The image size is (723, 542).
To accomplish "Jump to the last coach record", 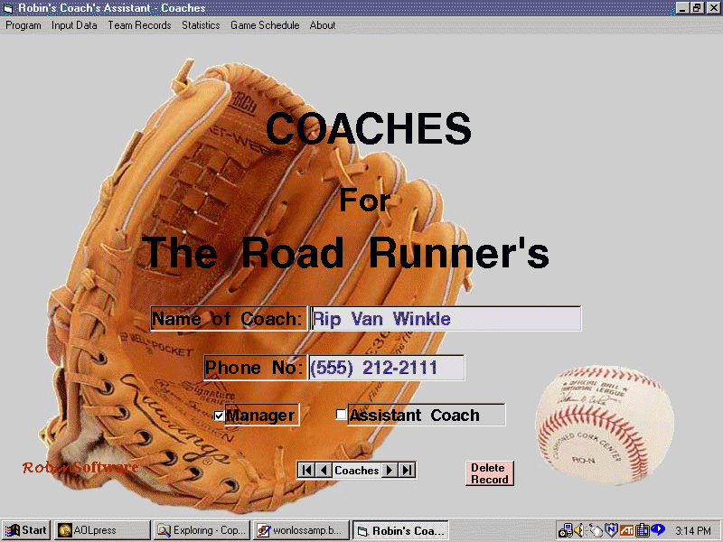I will [x=408, y=470].
